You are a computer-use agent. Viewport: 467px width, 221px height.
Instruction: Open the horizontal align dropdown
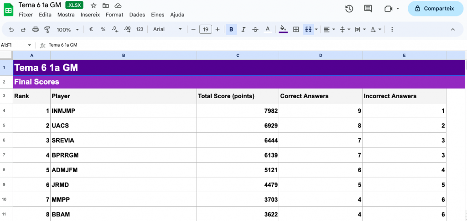[x=329, y=29]
